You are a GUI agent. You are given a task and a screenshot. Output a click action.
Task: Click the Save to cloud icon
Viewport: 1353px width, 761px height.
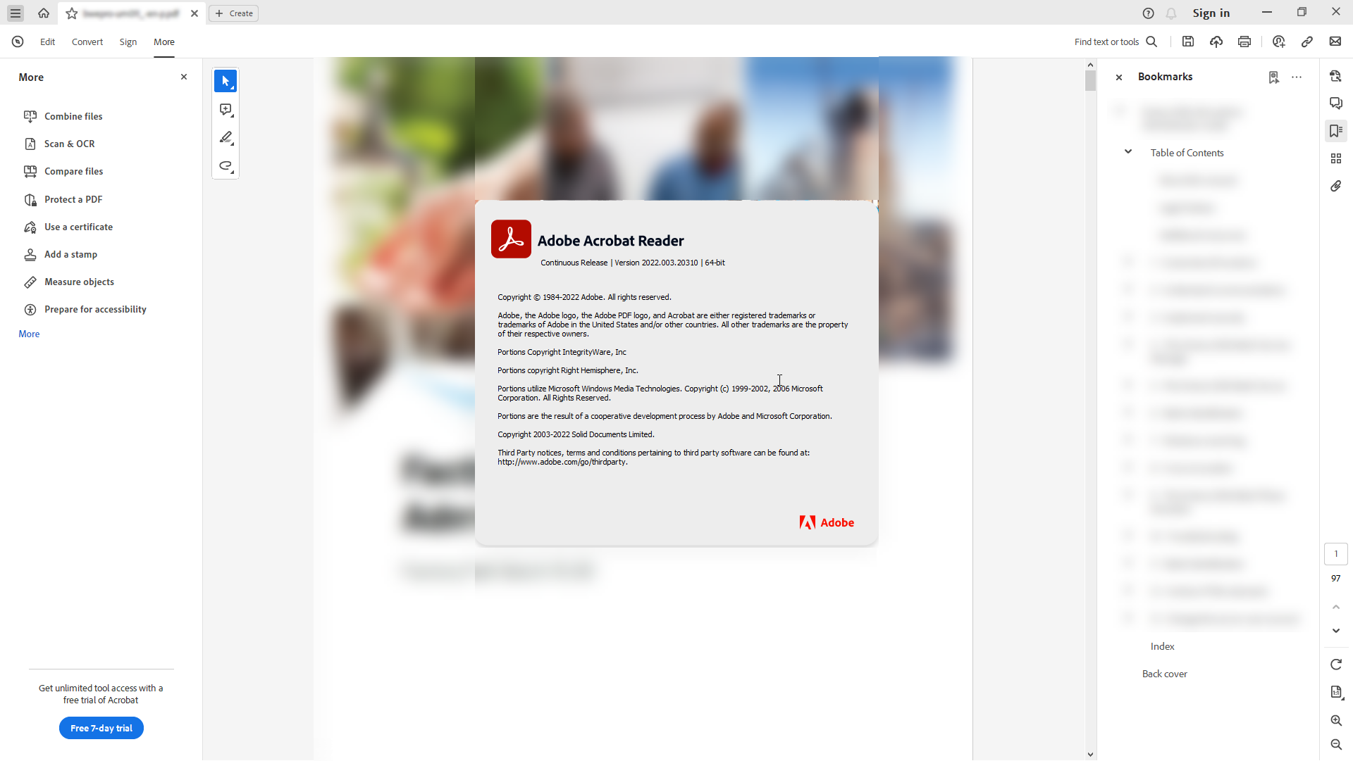click(x=1216, y=42)
